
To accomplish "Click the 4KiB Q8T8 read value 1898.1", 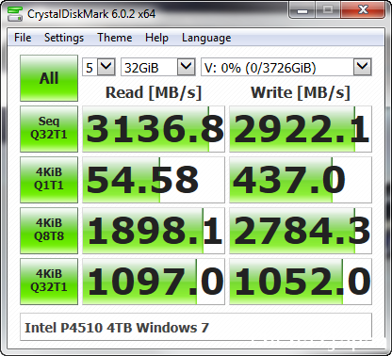I will (x=154, y=231).
